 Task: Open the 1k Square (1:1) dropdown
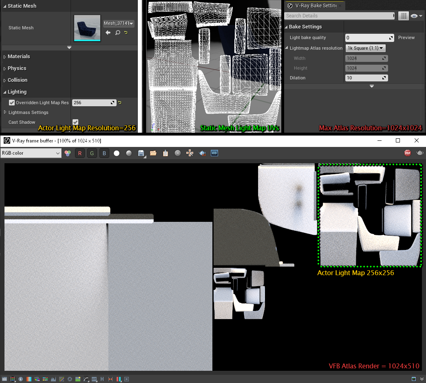pyautogui.click(x=365, y=48)
